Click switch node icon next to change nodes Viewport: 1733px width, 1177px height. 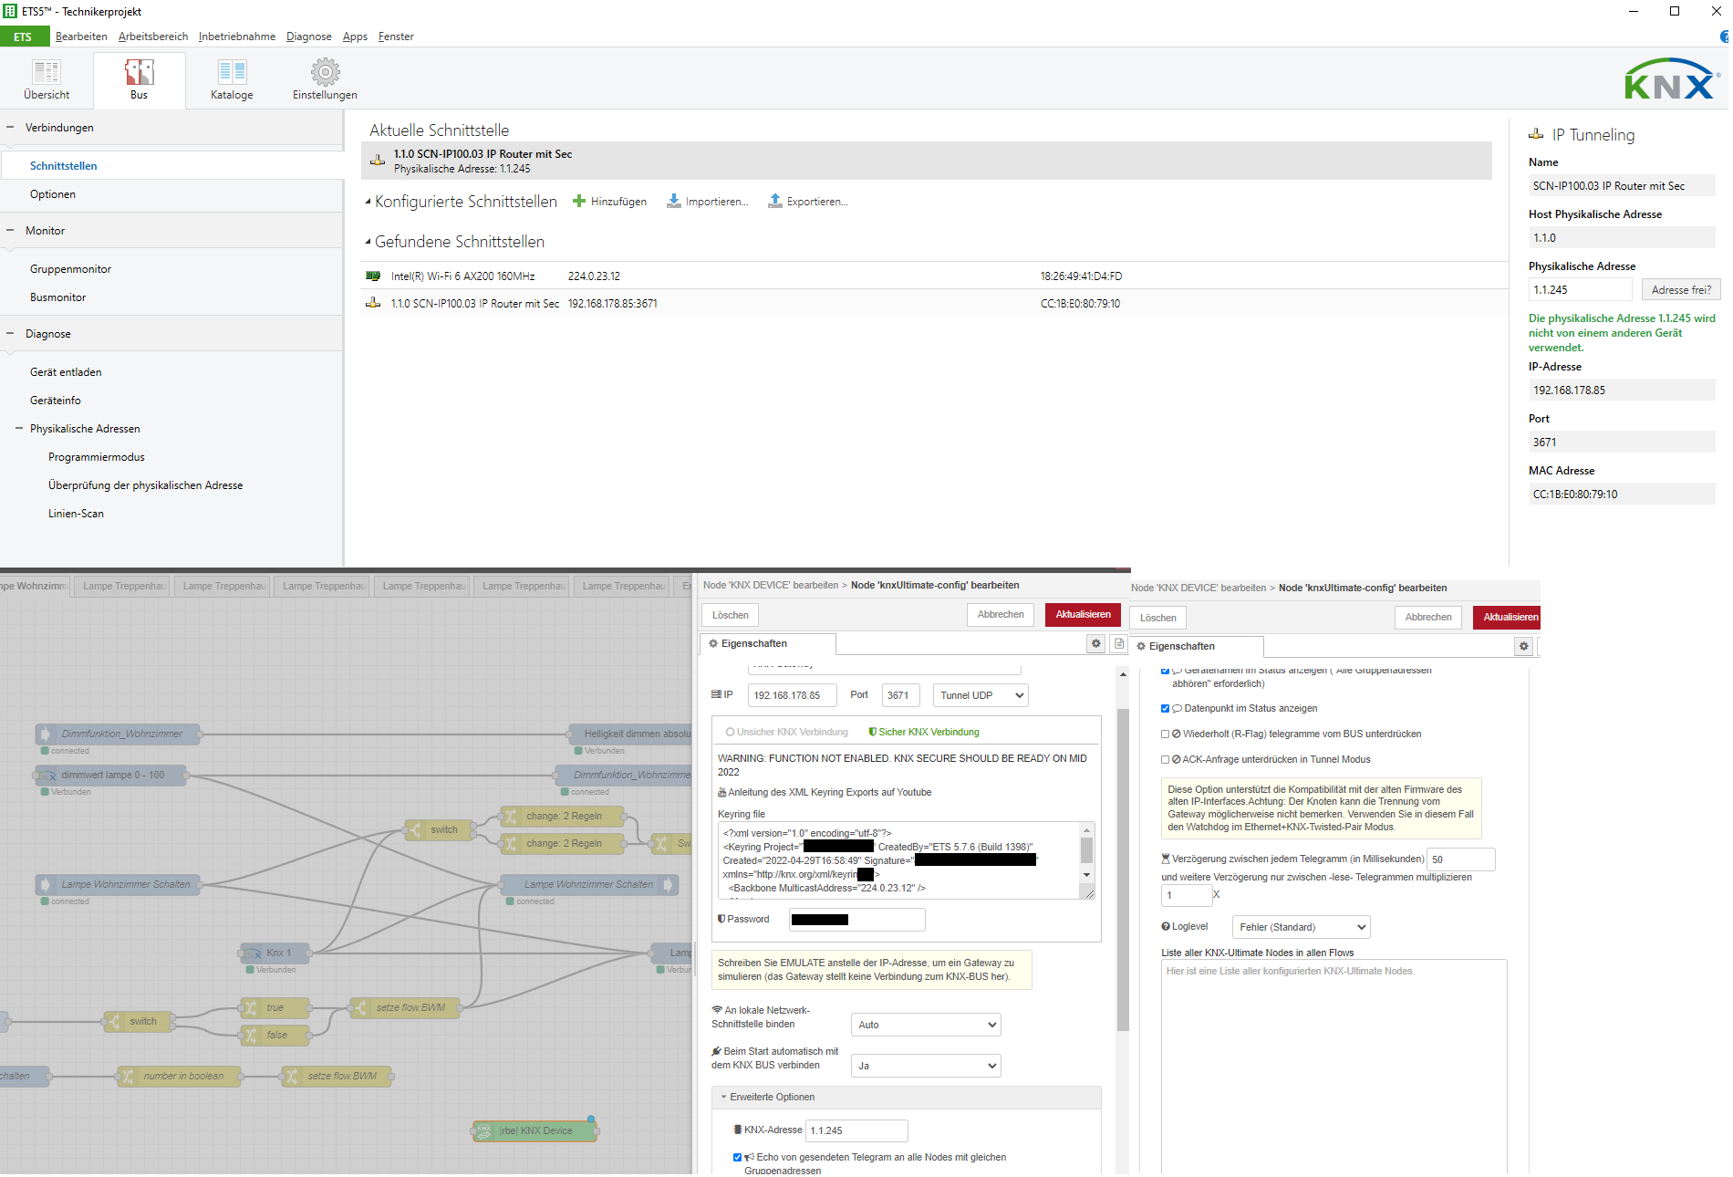tap(414, 830)
